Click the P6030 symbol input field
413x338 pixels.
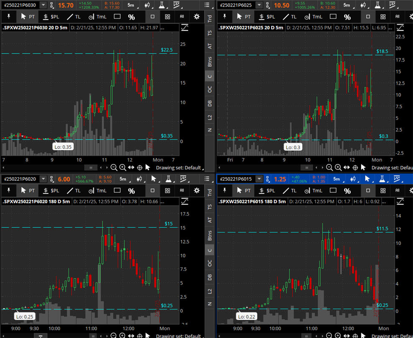coord(20,5)
